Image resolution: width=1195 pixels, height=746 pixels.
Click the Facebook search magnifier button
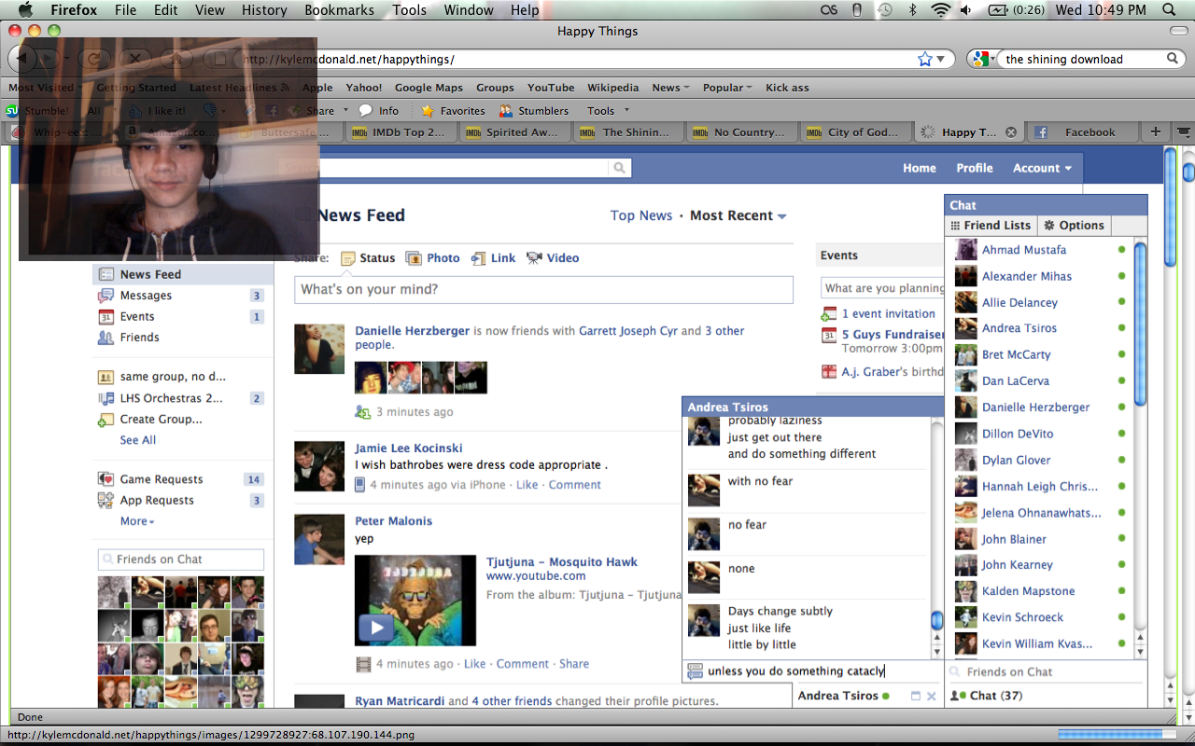(x=619, y=168)
